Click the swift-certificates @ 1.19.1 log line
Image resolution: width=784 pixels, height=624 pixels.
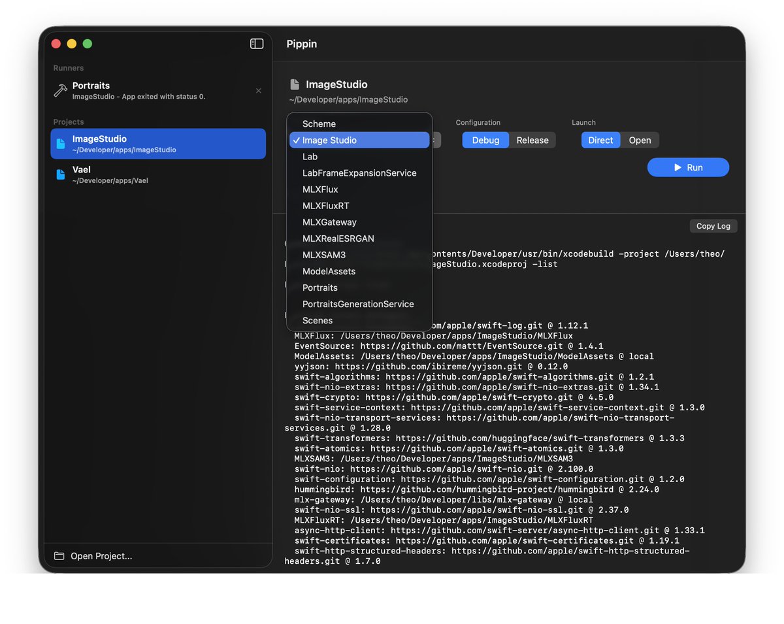[x=487, y=540]
